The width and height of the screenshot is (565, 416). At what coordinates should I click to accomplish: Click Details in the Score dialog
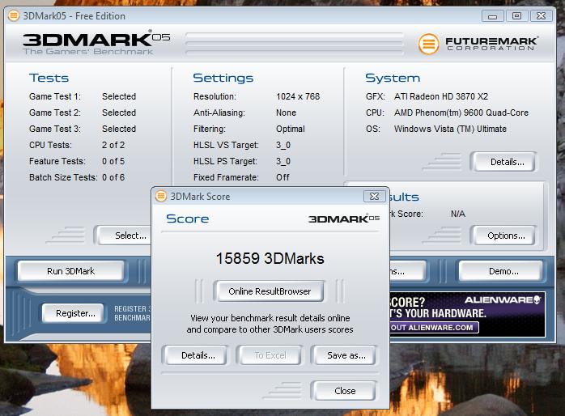198,355
